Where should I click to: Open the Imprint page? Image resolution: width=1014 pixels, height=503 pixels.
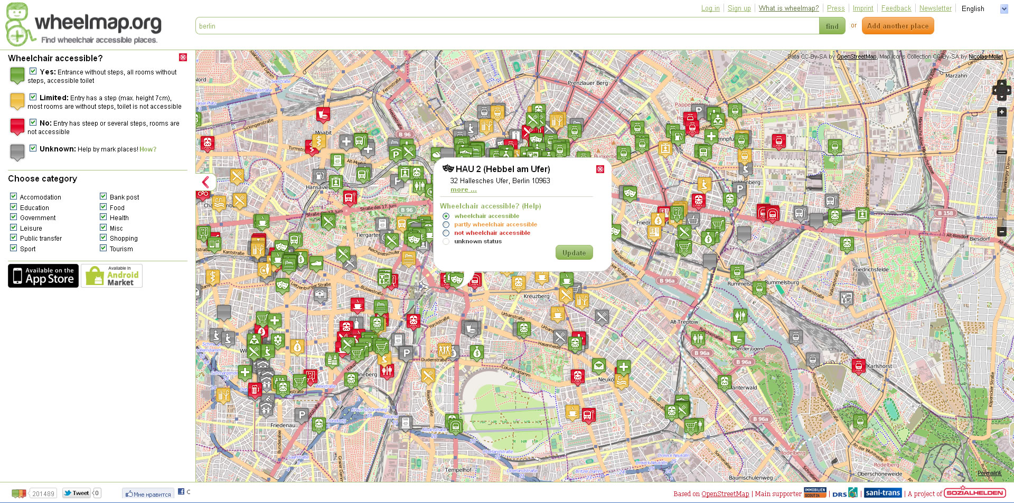[863, 8]
